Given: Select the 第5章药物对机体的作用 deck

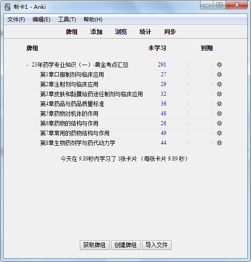Looking at the screenshot, I should [69, 114].
